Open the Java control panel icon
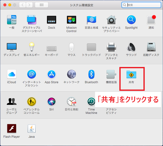The width and height of the screenshot is (163, 146). [32, 128]
